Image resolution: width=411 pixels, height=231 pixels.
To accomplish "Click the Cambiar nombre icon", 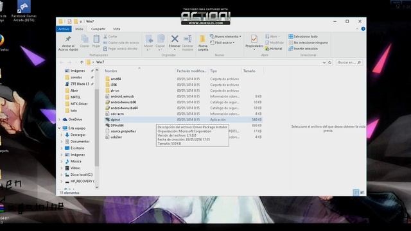I will tap(188, 39).
